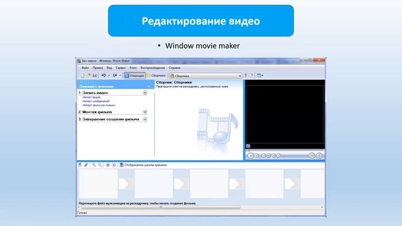Click the full-screen icon in the preview monitor
The width and height of the screenshot is (402, 226).
248,146
